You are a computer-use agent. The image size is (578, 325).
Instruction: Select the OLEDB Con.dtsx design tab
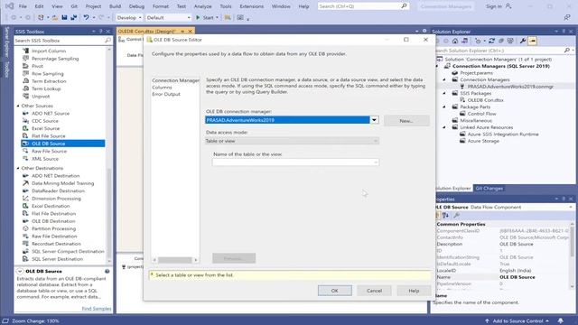pos(146,32)
